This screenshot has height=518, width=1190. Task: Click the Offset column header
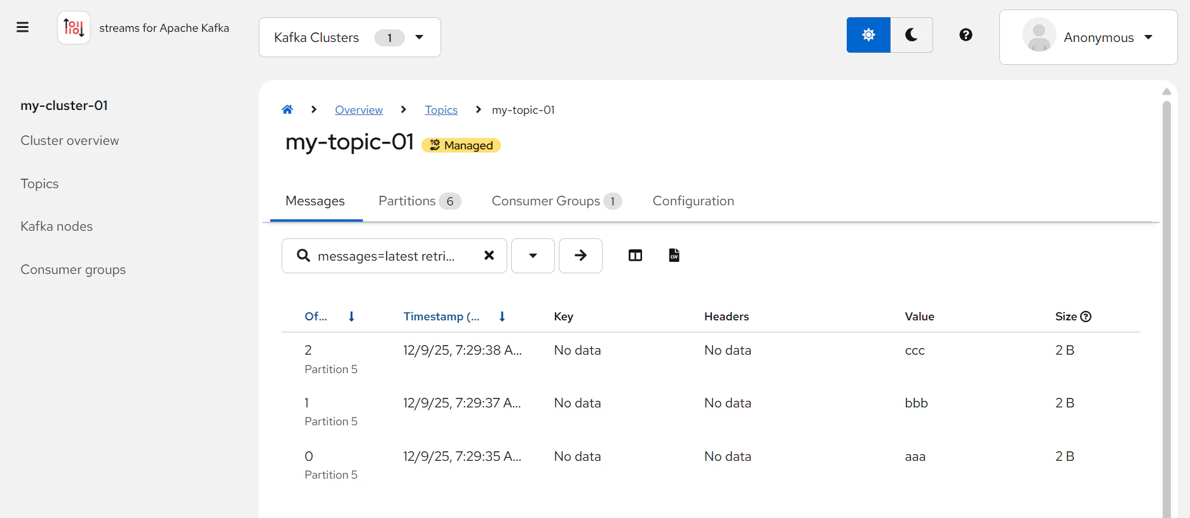316,317
